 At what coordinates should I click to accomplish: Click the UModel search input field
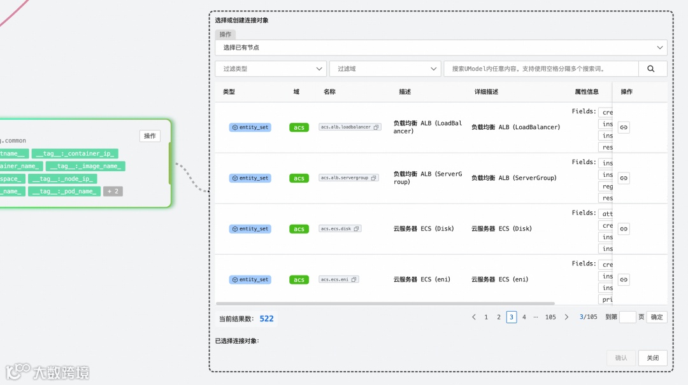[541, 69]
